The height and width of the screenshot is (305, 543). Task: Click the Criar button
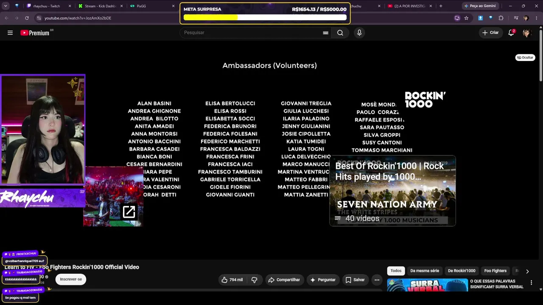click(490, 33)
